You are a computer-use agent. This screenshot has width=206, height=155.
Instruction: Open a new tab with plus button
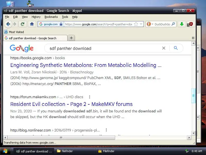(71, 38)
